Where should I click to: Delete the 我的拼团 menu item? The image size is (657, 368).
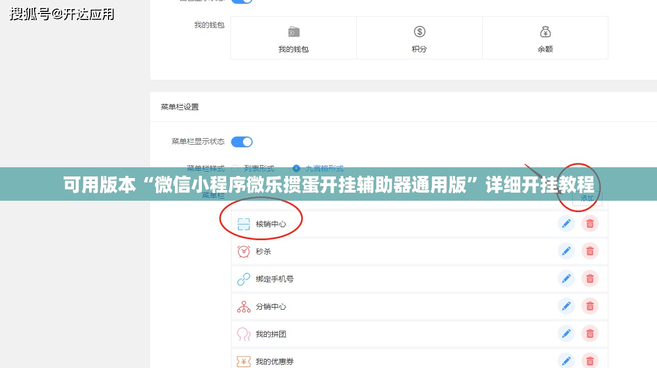[590, 333]
